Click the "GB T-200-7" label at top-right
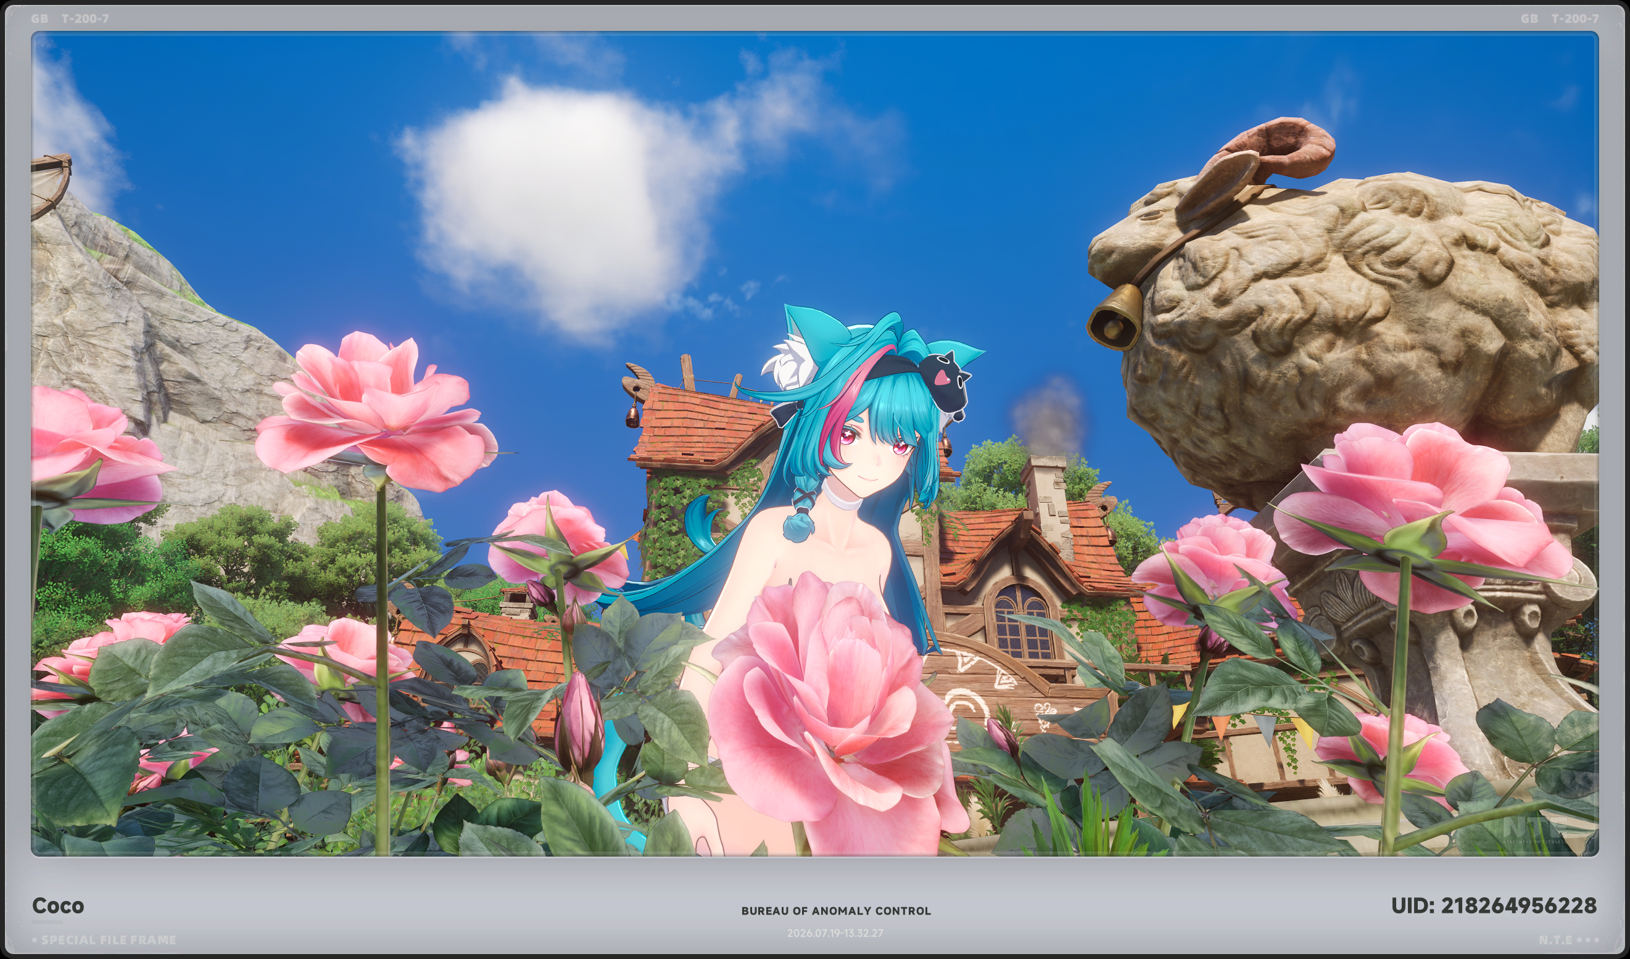The height and width of the screenshot is (959, 1630). (x=1560, y=19)
